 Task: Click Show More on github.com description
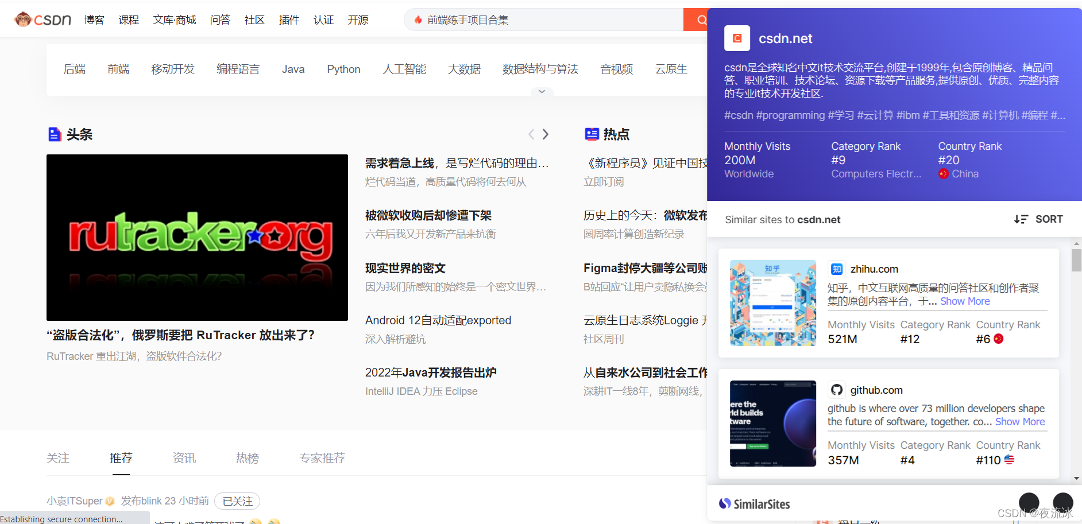tap(1020, 422)
